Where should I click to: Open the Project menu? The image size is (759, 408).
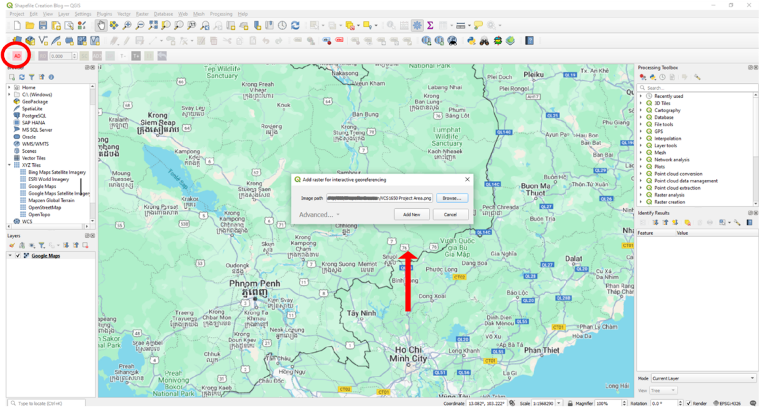coord(17,14)
